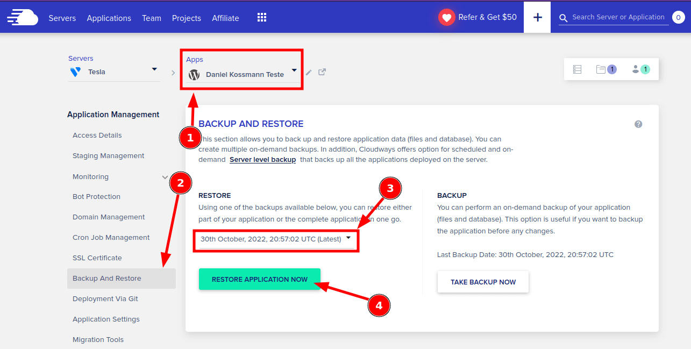The height and width of the screenshot is (349, 691).
Task: Click Take Backup Now button
Action: (483, 282)
